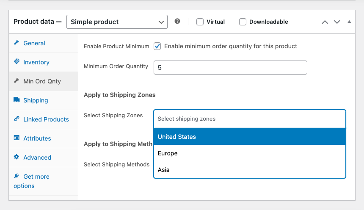Screen dimensions: 364x210
Task: Click the Advanced gear icon
Action: [x=17, y=157]
